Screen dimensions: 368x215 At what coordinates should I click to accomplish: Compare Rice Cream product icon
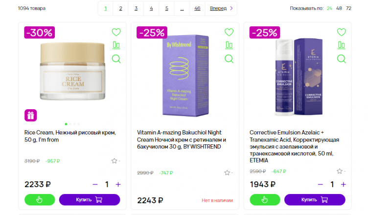tap(116, 46)
